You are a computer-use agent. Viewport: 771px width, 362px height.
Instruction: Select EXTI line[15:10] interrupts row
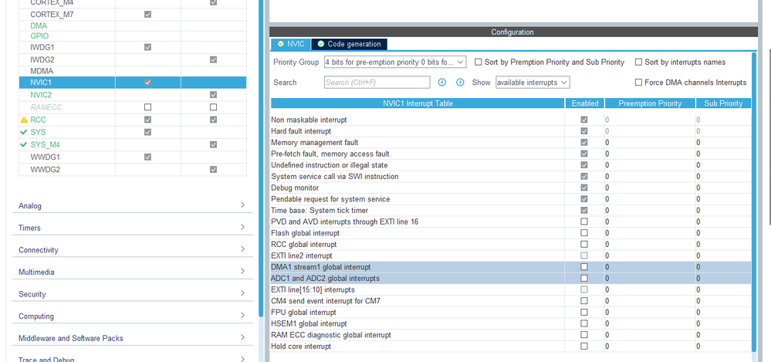pos(511,289)
